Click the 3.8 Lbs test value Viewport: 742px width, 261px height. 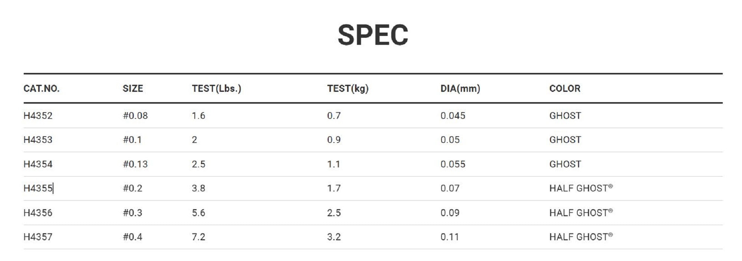point(198,188)
